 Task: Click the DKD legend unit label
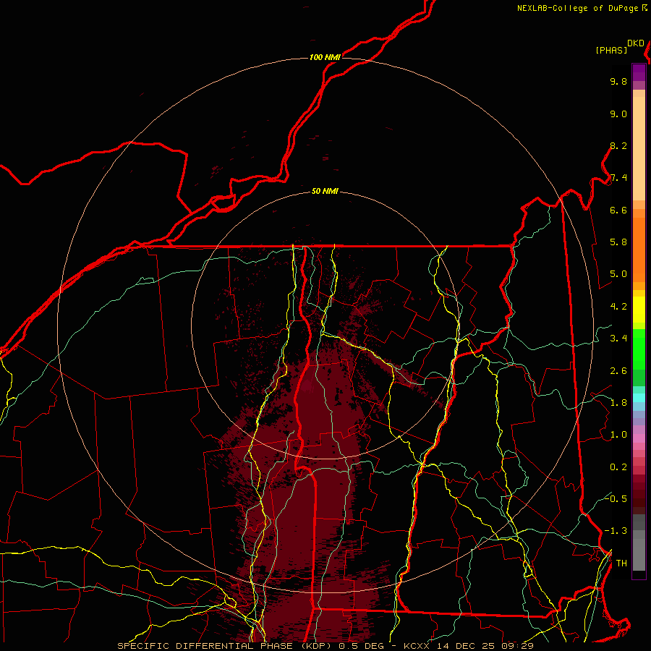pyautogui.click(x=636, y=43)
